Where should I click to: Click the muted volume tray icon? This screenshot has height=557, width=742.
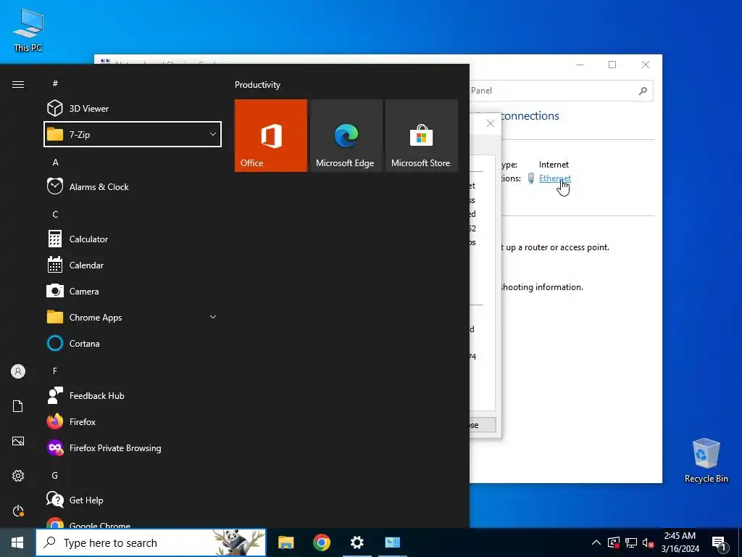point(648,542)
